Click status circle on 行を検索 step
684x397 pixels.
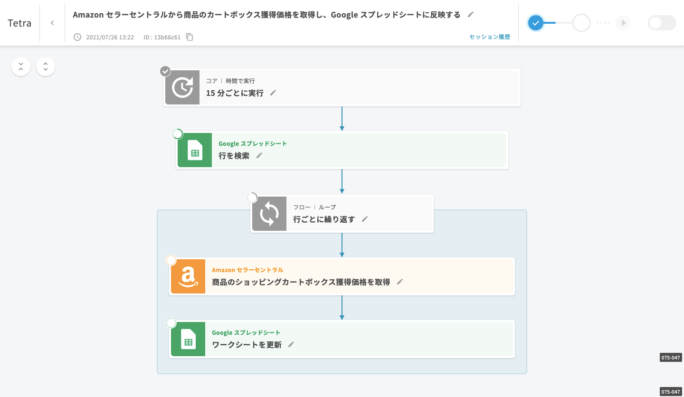[178, 134]
